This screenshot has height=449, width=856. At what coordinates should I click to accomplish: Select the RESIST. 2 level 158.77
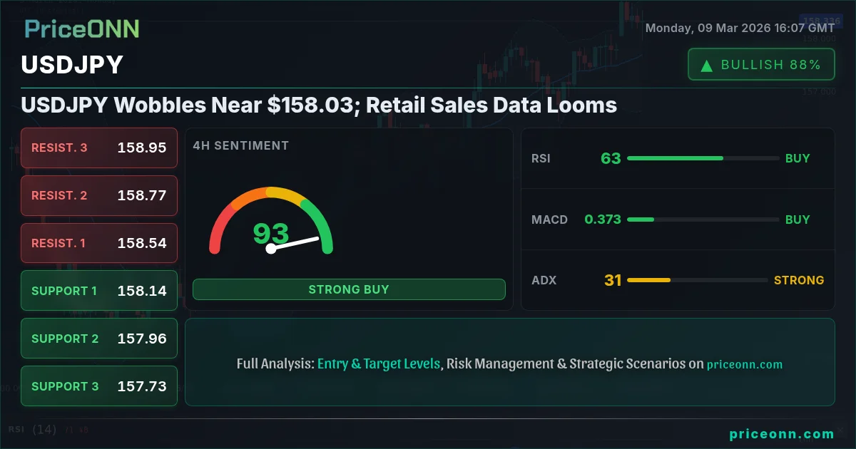click(99, 195)
